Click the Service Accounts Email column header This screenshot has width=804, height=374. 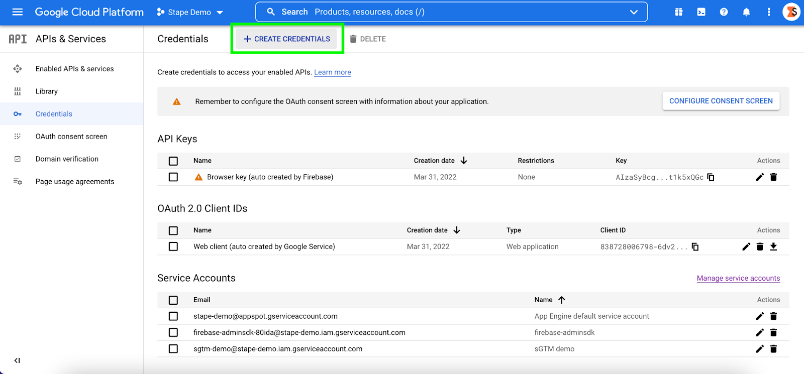202,300
